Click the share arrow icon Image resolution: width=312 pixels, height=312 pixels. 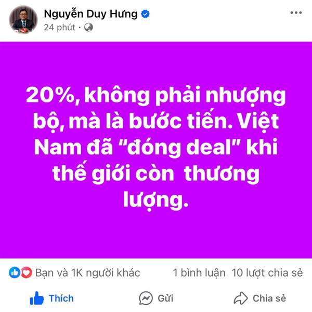tap(241, 298)
